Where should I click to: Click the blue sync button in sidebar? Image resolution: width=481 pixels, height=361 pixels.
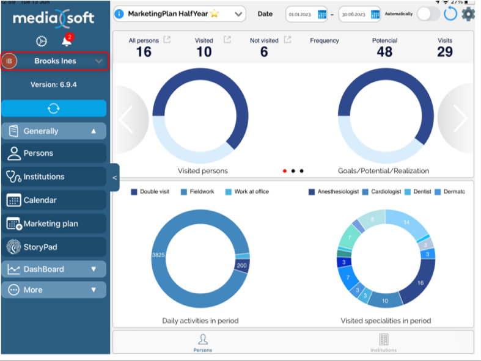pos(54,108)
